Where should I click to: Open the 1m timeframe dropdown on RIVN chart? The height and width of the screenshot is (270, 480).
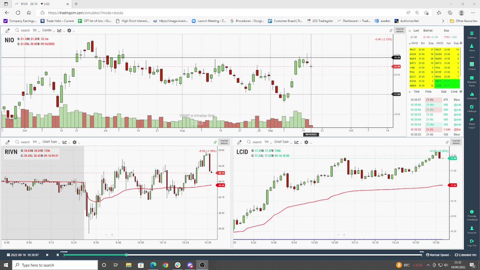(36, 142)
